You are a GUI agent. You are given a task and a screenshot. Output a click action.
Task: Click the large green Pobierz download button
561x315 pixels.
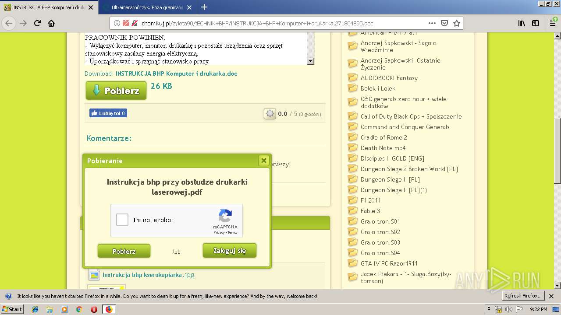(x=116, y=91)
